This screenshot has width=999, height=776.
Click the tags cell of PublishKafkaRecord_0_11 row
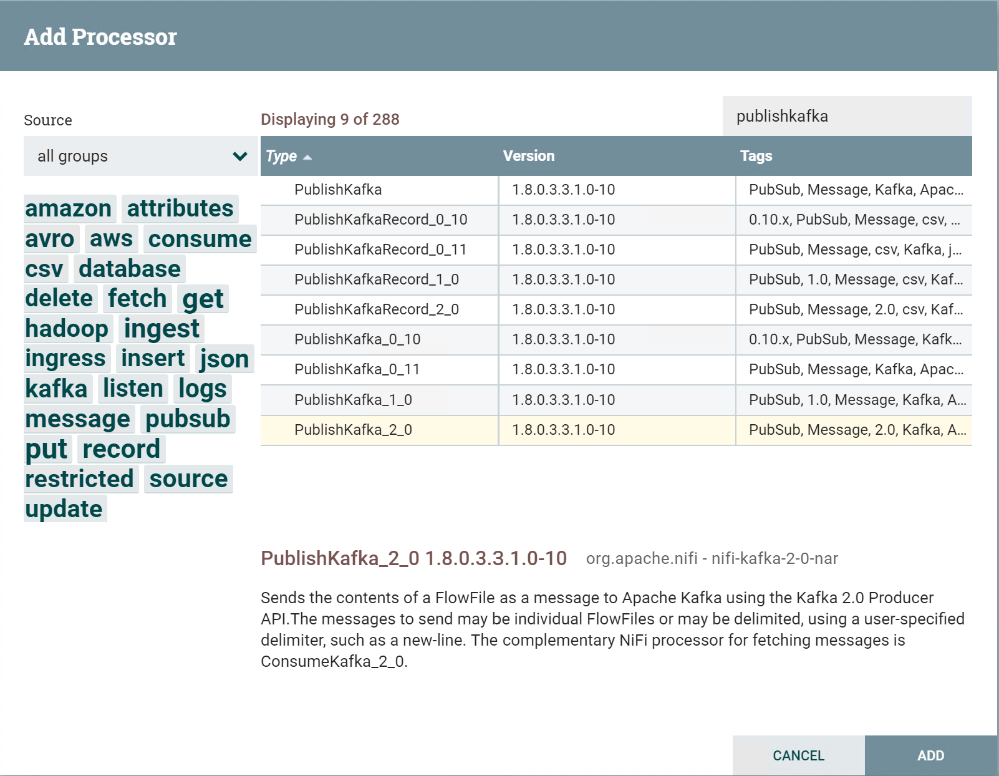point(854,250)
